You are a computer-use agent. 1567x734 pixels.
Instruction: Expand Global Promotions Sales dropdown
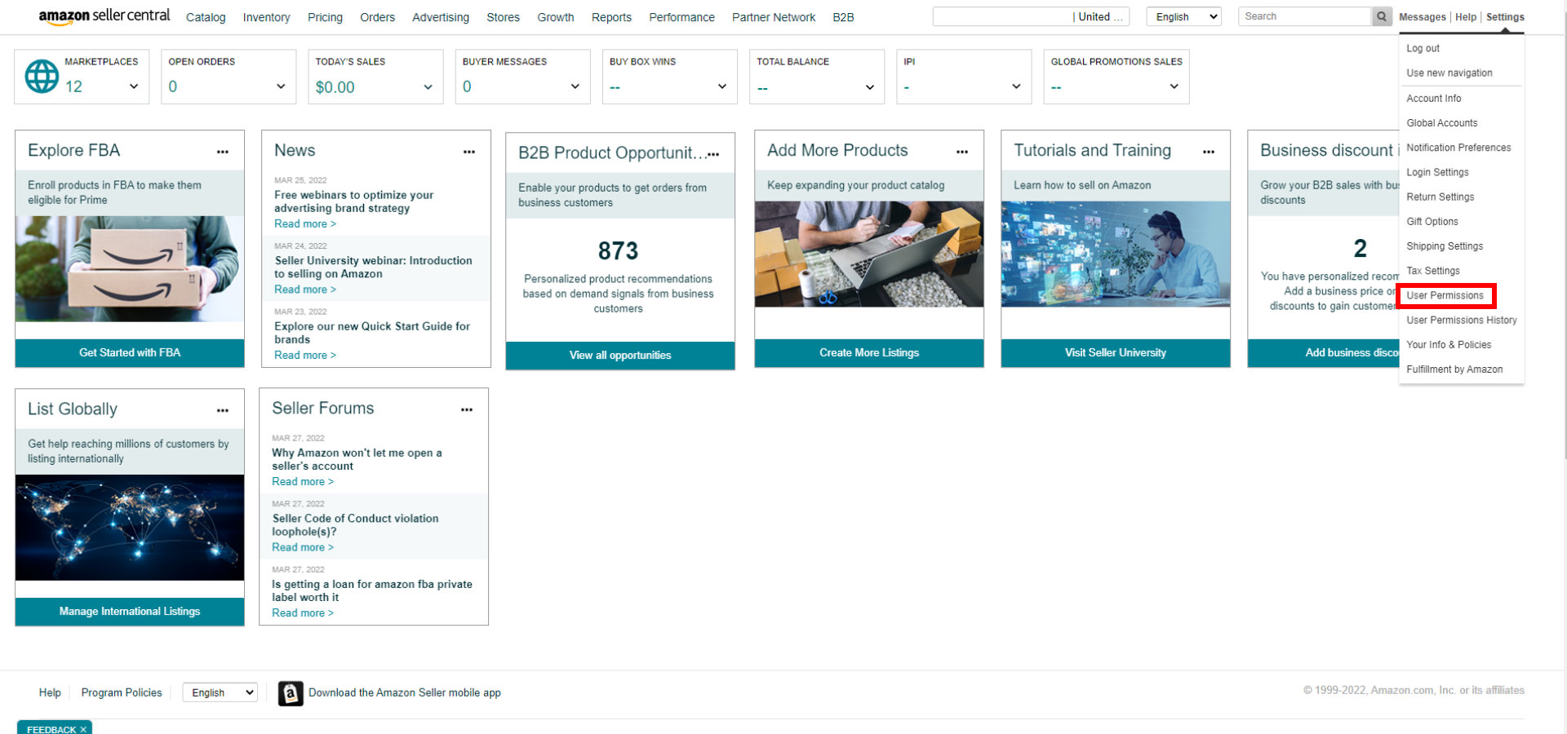click(x=1174, y=86)
